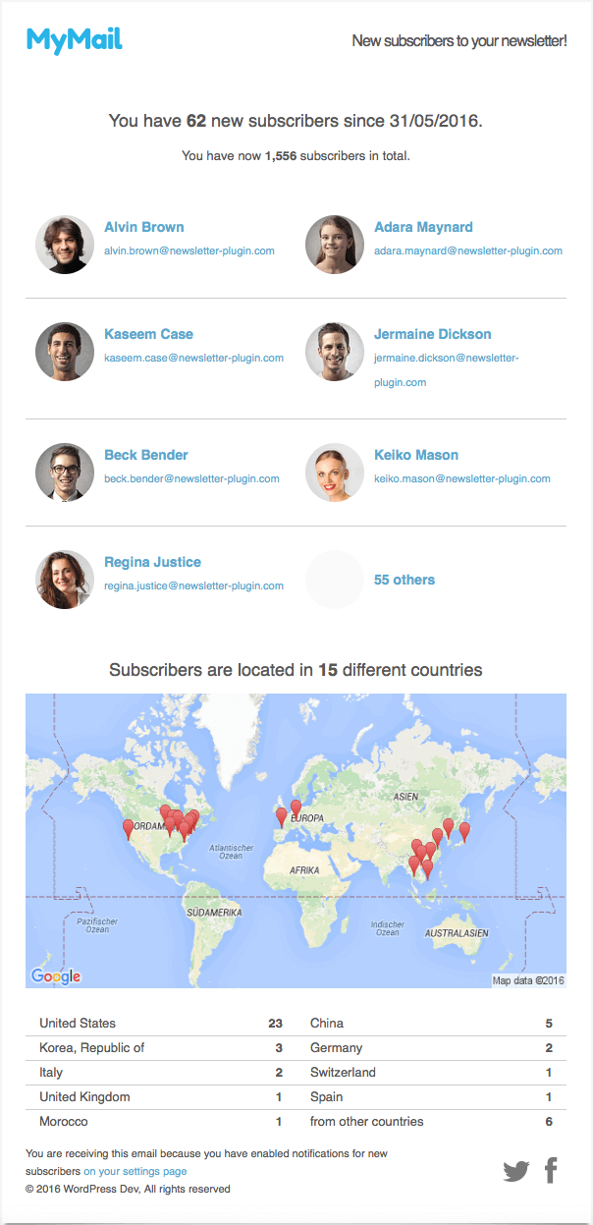Click the '55 others' link
This screenshot has height=1225, width=593.
click(404, 580)
